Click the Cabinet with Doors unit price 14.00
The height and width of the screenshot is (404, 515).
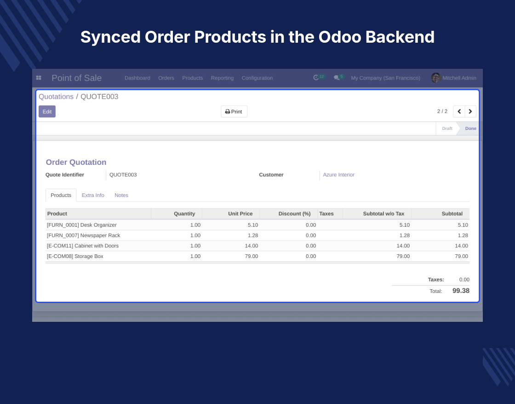tap(251, 246)
